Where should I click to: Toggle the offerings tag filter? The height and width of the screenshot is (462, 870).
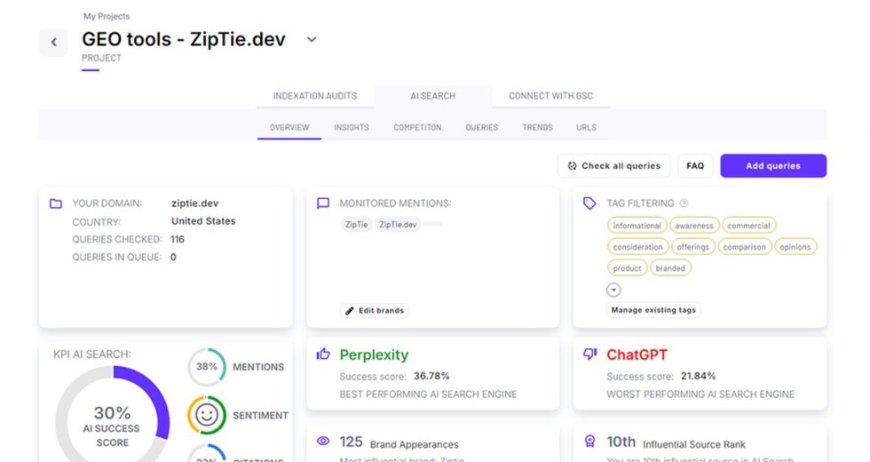693,247
